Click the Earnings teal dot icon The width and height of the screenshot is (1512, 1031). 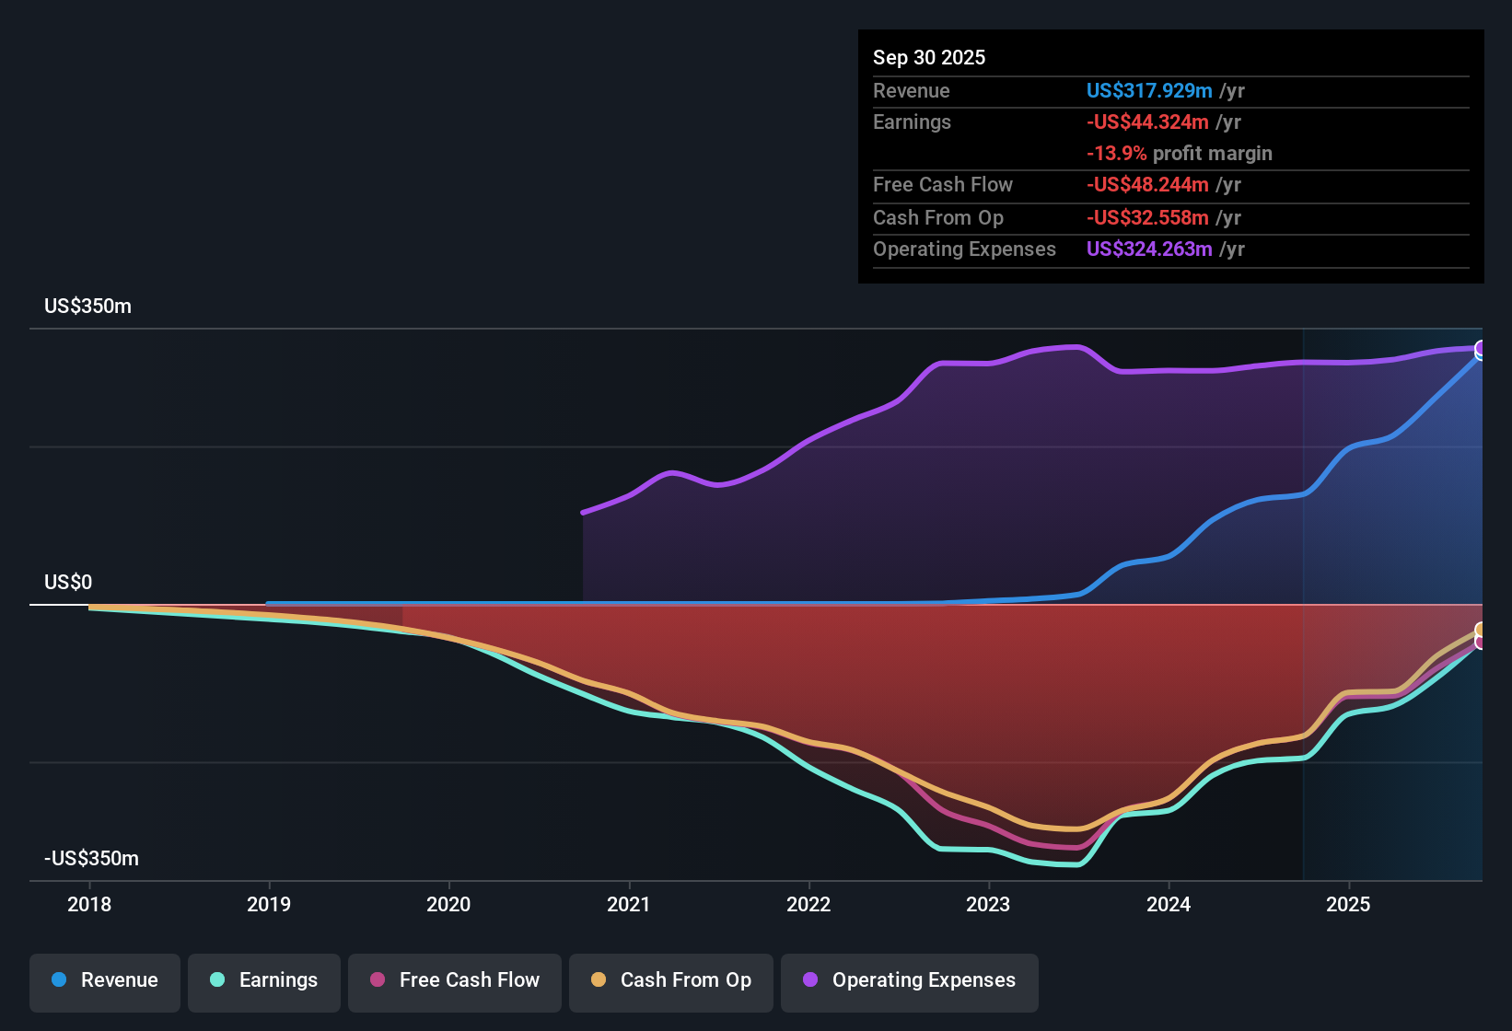[217, 980]
